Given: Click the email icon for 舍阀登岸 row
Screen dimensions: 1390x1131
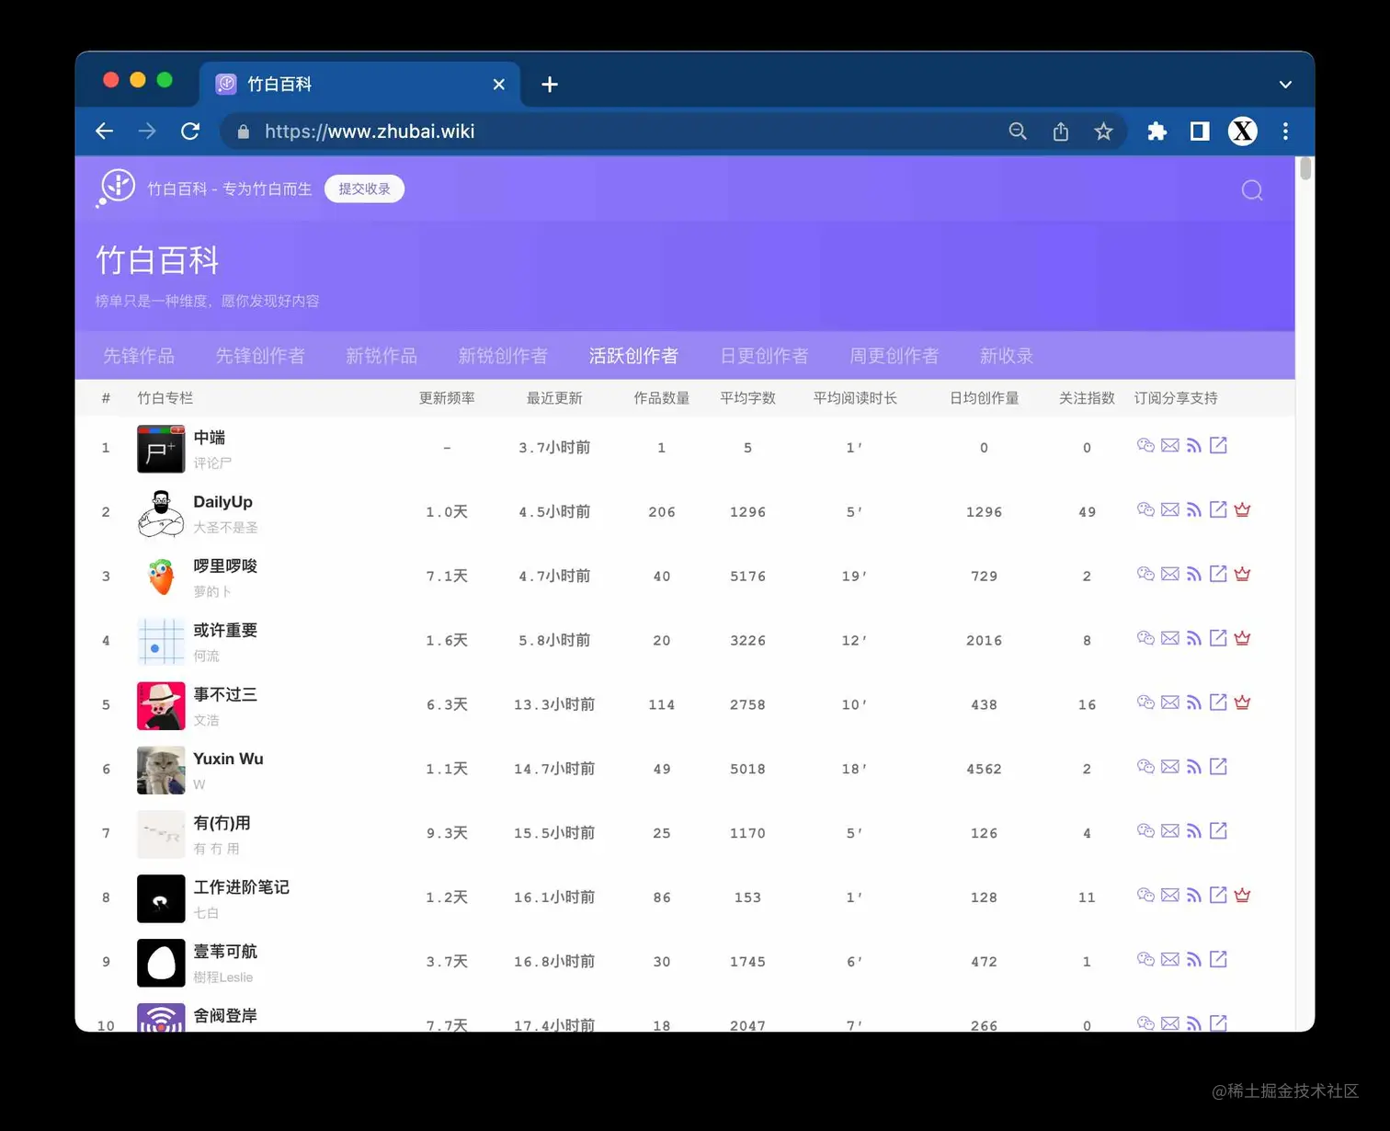Looking at the screenshot, I should pyautogui.click(x=1169, y=1023).
